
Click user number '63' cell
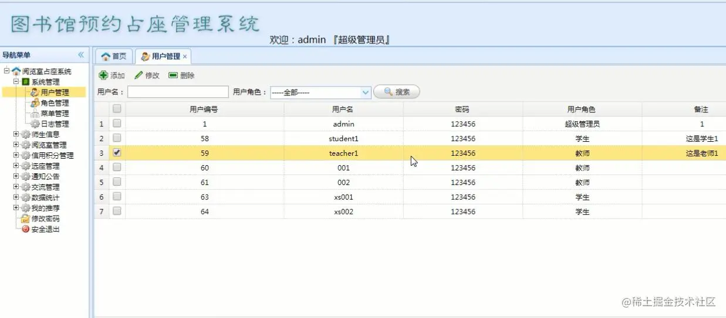(204, 197)
